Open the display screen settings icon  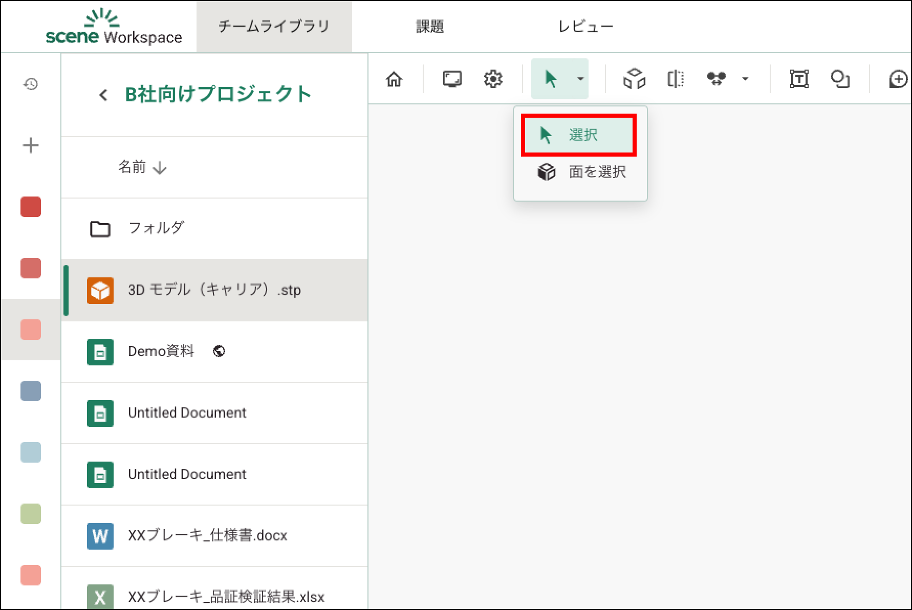(x=452, y=79)
